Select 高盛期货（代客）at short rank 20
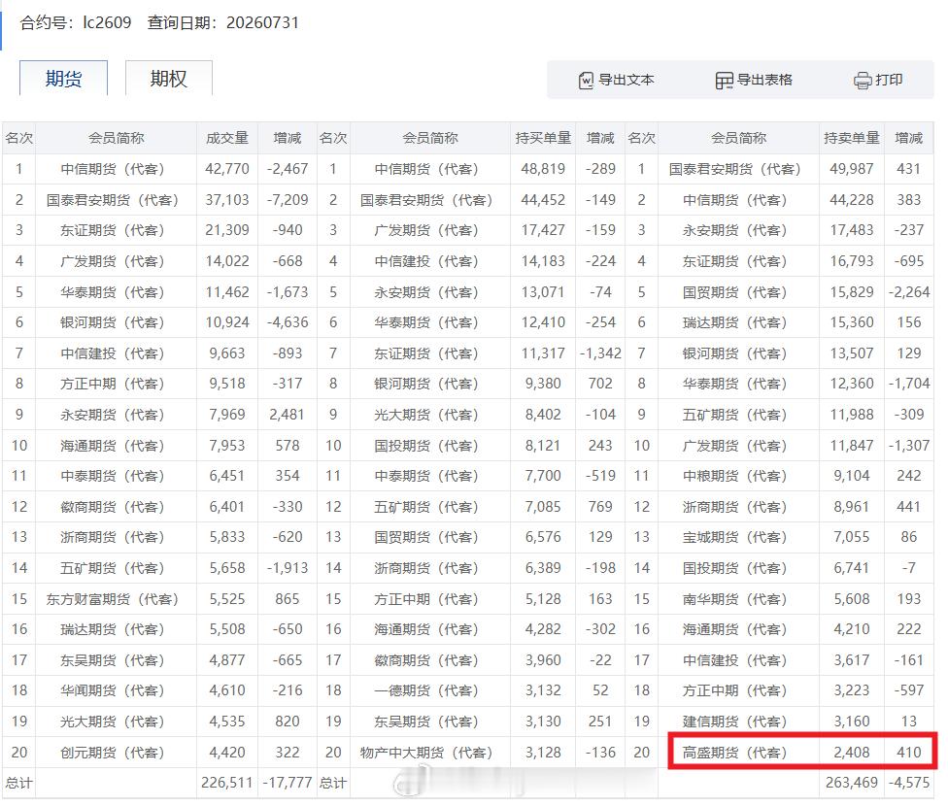 [x=734, y=753]
